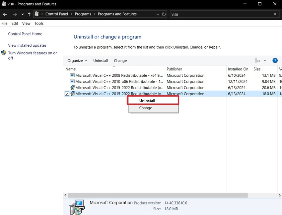Refresh the Programs and Features view
The height and width of the screenshot is (215, 282).
point(164,14)
